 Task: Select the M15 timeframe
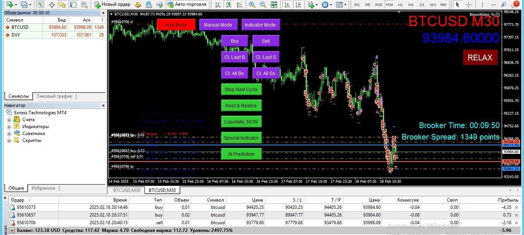379,4
